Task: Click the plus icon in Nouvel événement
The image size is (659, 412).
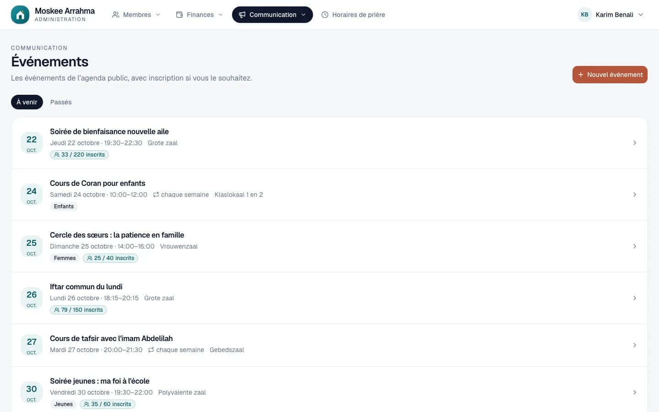Action: coord(581,75)
